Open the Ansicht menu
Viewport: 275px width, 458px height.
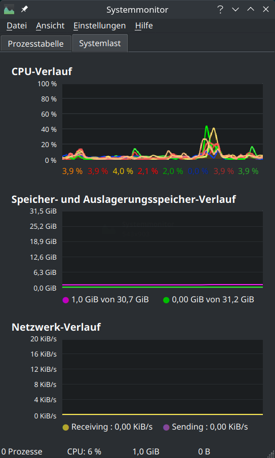click(x=50, y=26)
